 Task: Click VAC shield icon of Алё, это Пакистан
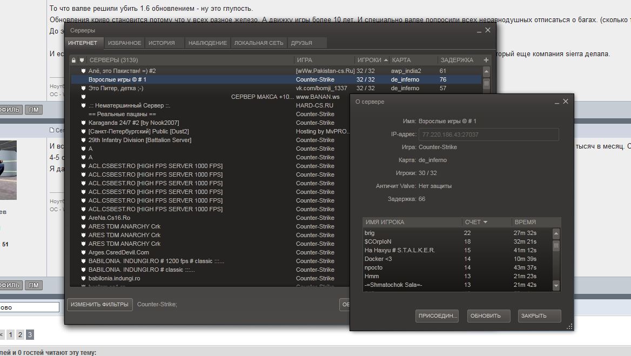point(83,71)
